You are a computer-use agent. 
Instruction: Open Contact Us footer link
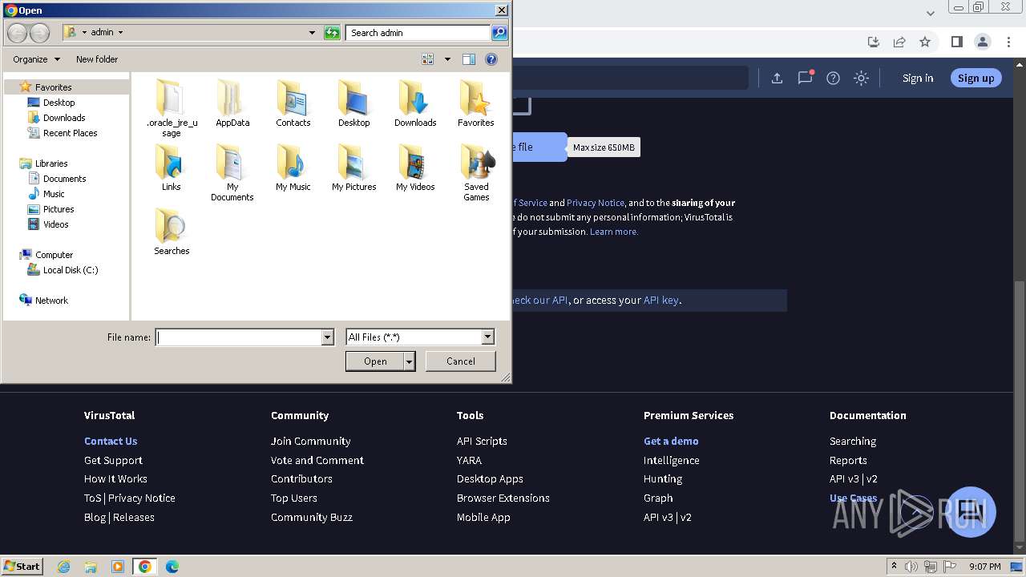(111, 441)
